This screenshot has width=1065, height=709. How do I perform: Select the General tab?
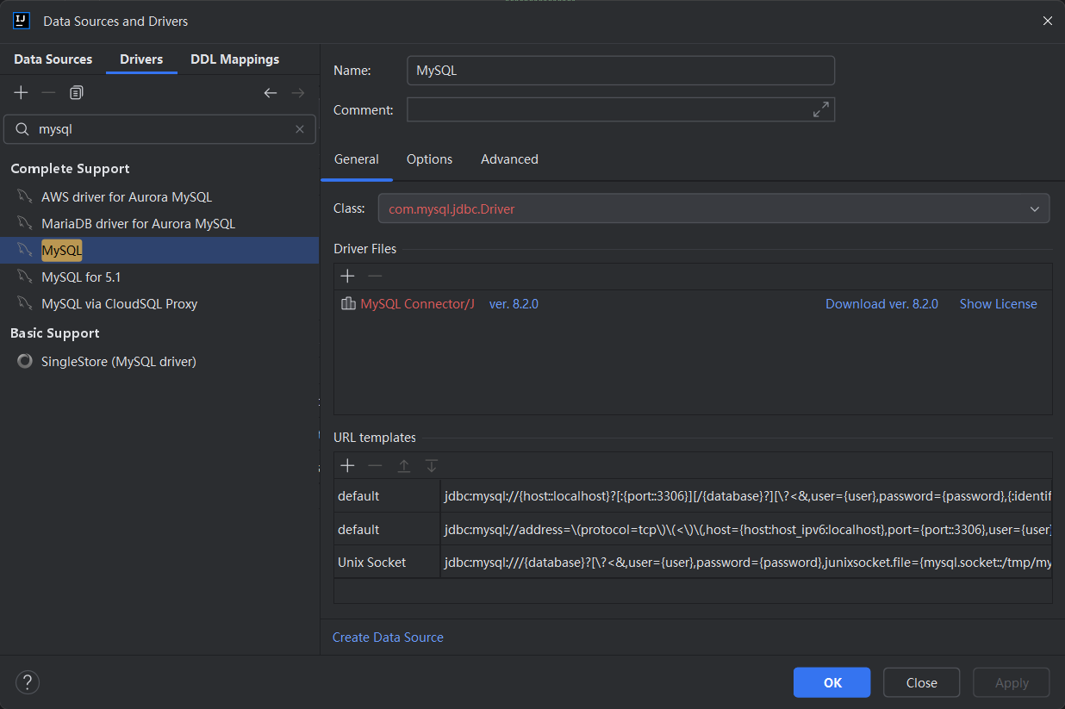pyautogui.click(x=357, y=159)
